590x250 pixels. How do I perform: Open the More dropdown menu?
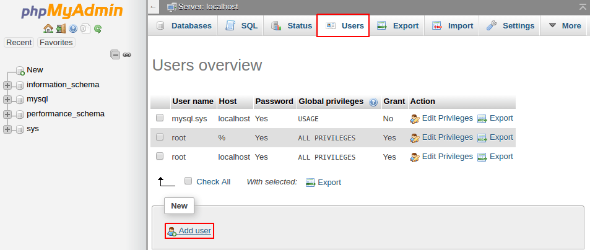pyautogui.click(x=564, y=26)
